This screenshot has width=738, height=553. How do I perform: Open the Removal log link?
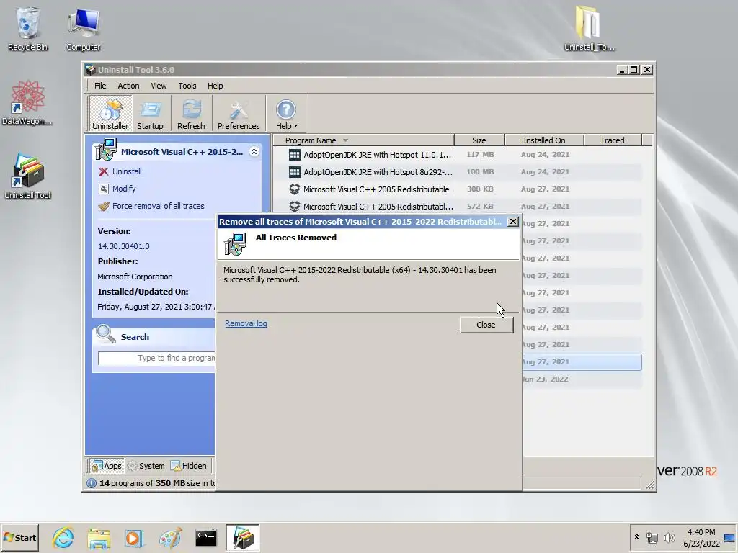pos(246,323)
